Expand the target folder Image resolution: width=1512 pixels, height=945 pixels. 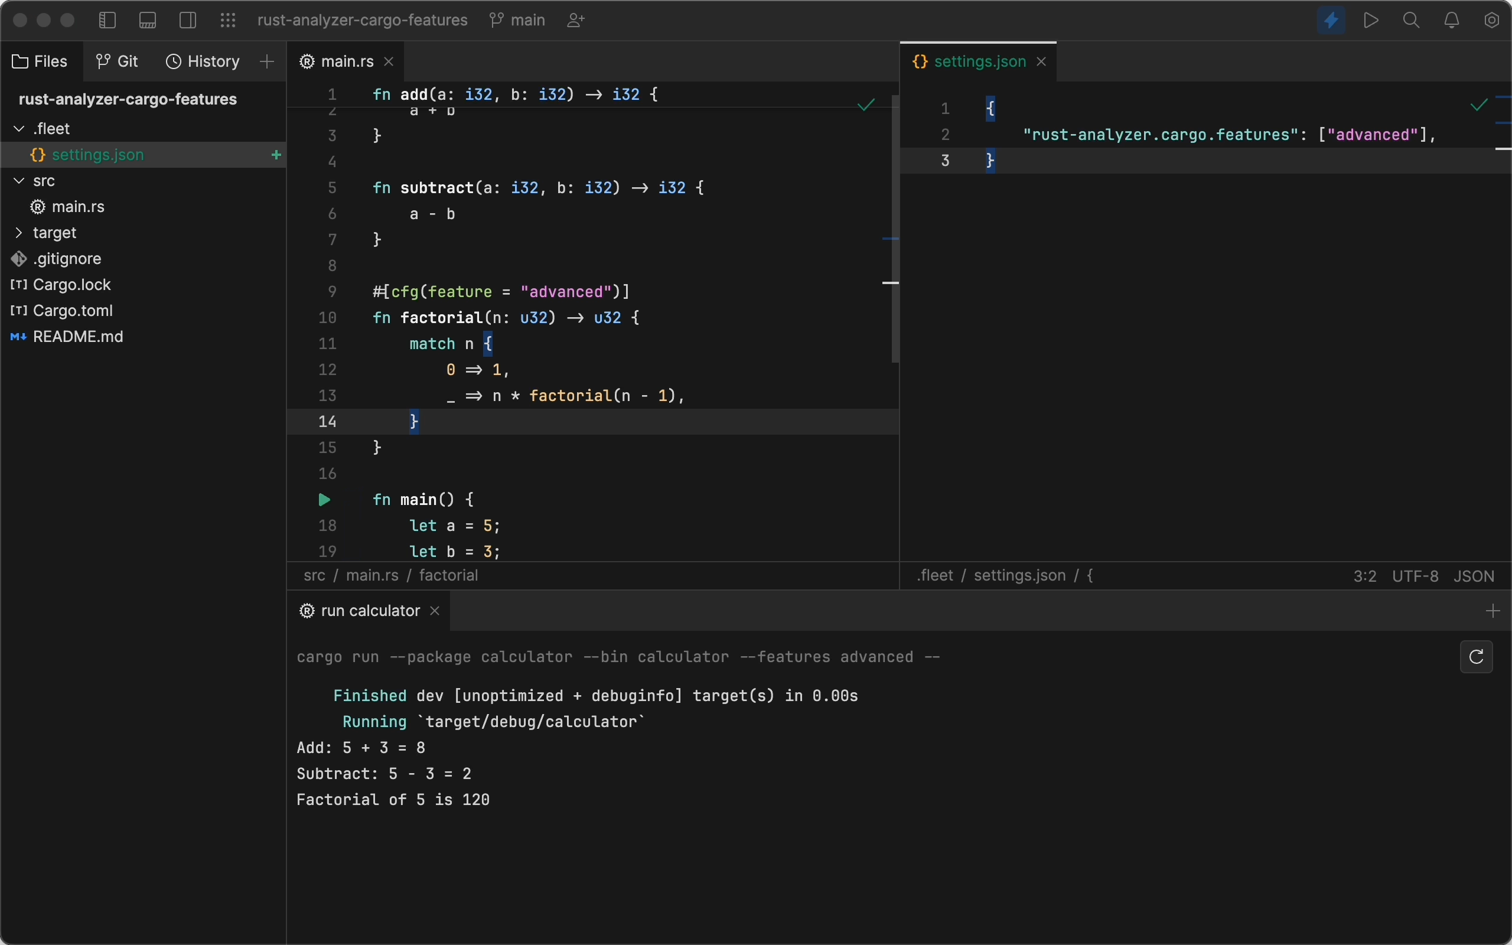[19, 233]
